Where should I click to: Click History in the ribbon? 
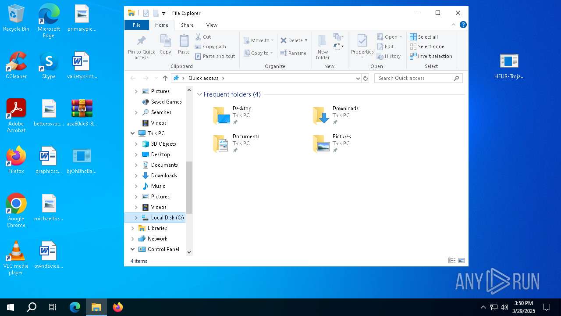click(x=389, y=56)
